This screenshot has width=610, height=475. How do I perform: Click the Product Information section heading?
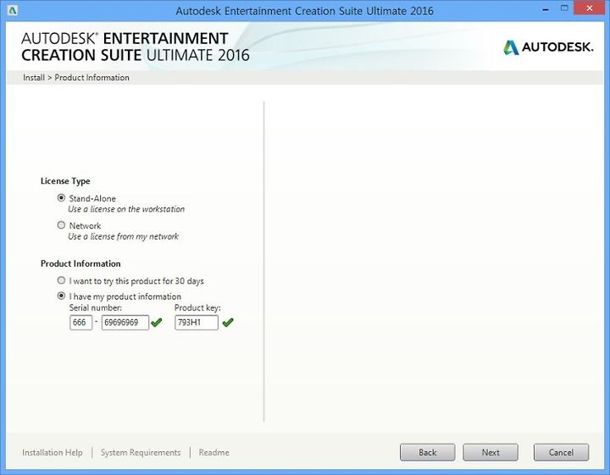click(x=80, y=263)
